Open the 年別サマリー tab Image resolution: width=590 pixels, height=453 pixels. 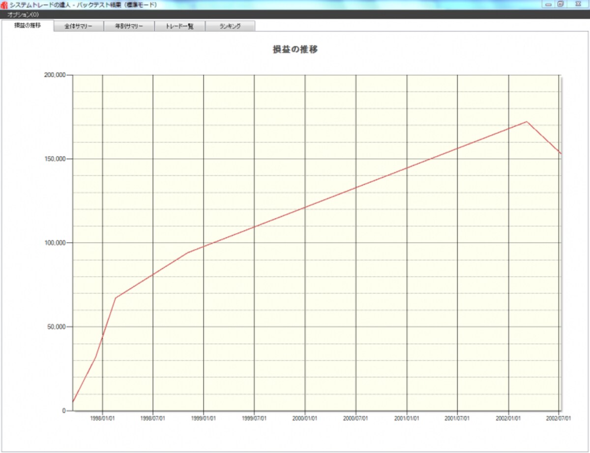pyautogui.click(x=129, y=27)
